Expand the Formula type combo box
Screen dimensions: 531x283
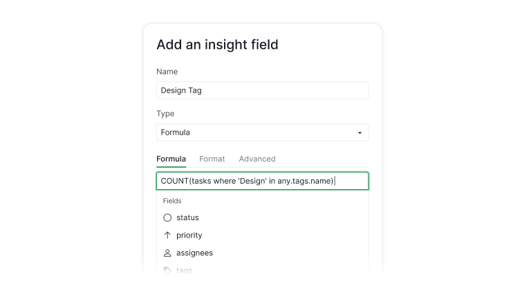coord(262,133)
